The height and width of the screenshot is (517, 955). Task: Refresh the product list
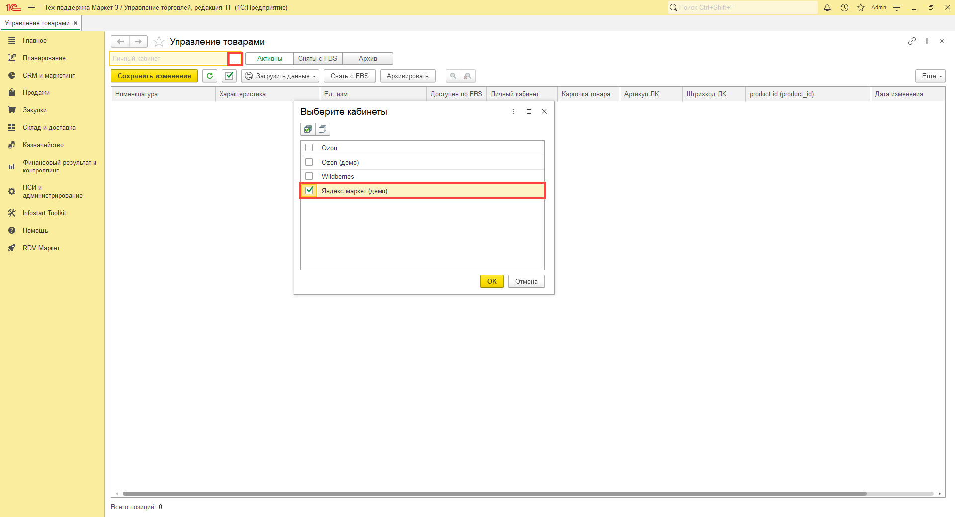click(x=210, y=76)
